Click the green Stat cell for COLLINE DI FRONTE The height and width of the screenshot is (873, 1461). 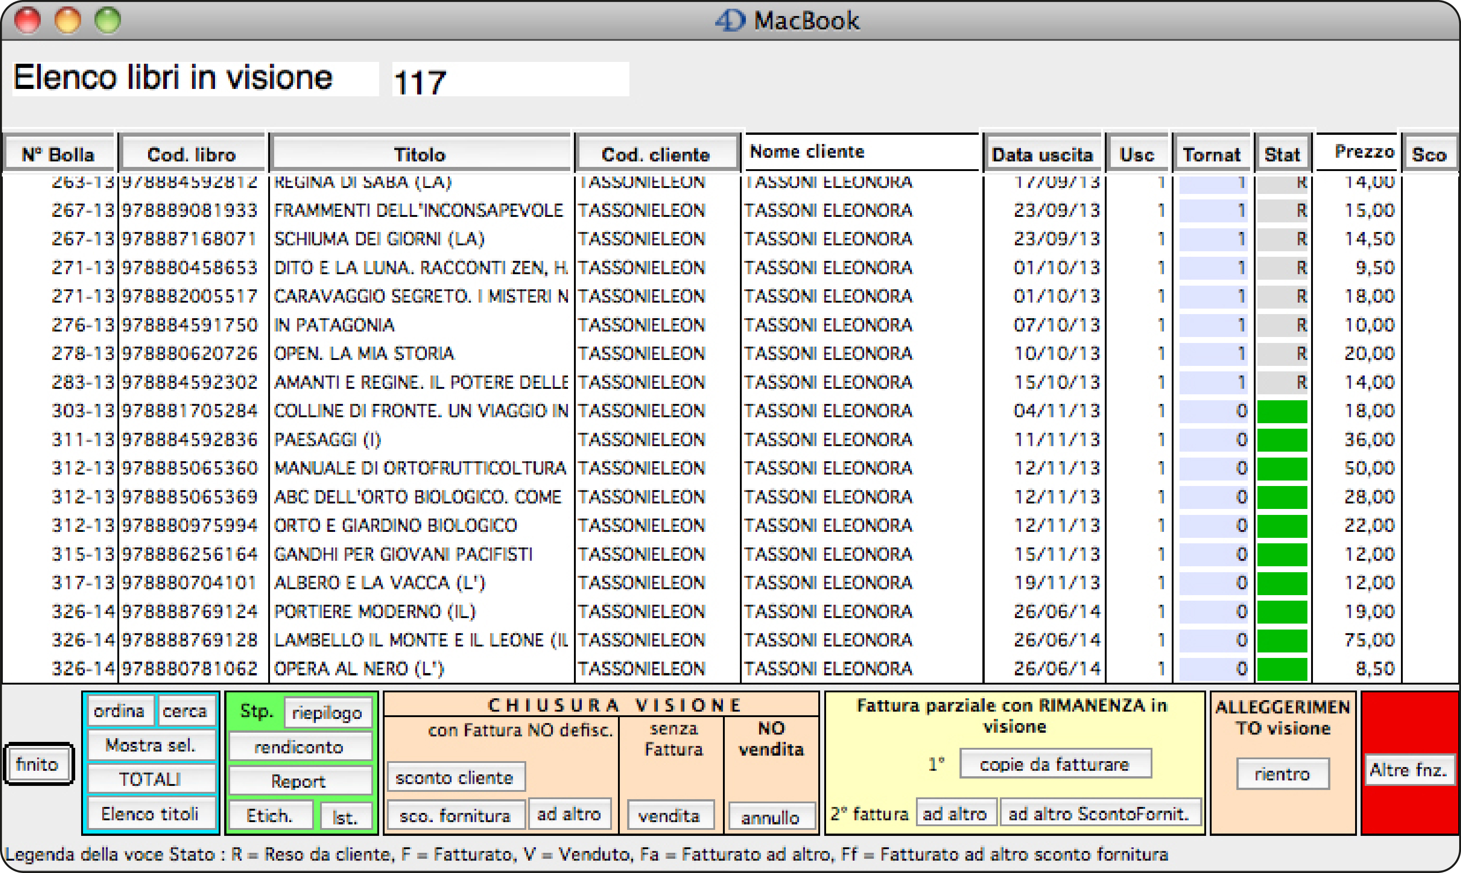(1283, 411)
